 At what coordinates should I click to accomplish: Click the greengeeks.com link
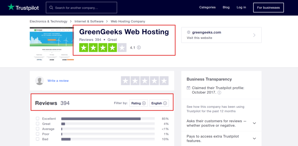tap(207, 33)
